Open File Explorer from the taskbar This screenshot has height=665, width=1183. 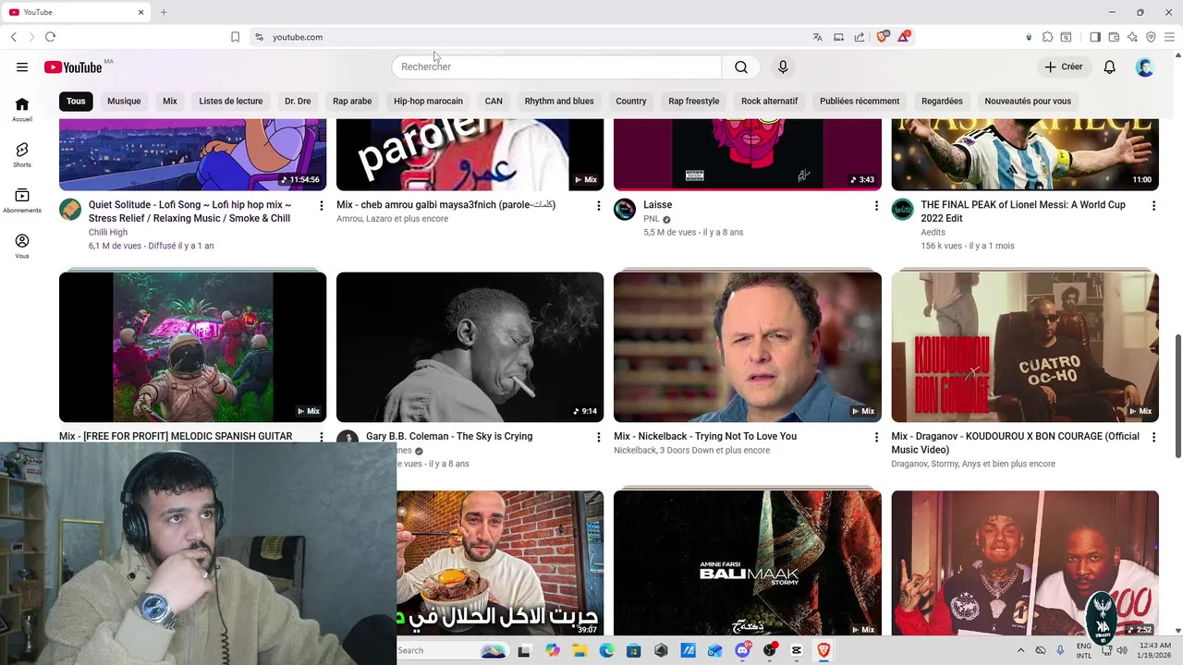pyautogui.click(x=579, y=650)
